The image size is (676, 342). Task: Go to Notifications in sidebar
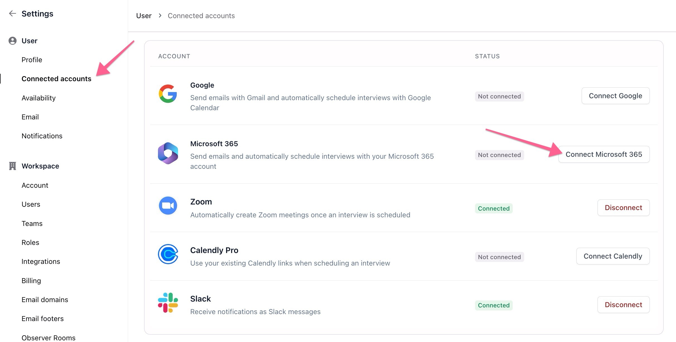click(x=42, y=136)
